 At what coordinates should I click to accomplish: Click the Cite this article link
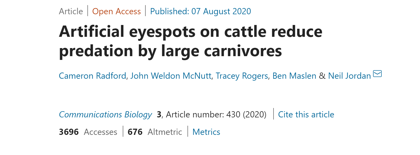click(306, 115)
